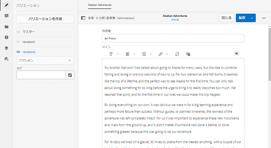Click the paragraph starting "My brother Neil"
The height and width of the screenshot is (148, 271).
point(171,81)
